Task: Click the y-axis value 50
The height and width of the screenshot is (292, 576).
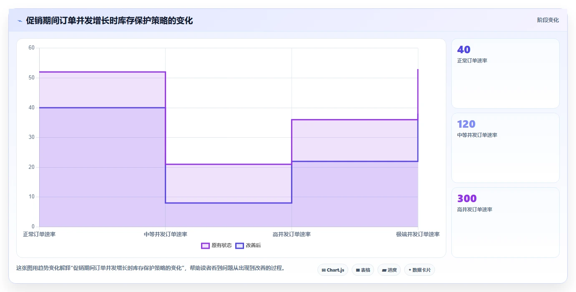Action: click(32, 78)
